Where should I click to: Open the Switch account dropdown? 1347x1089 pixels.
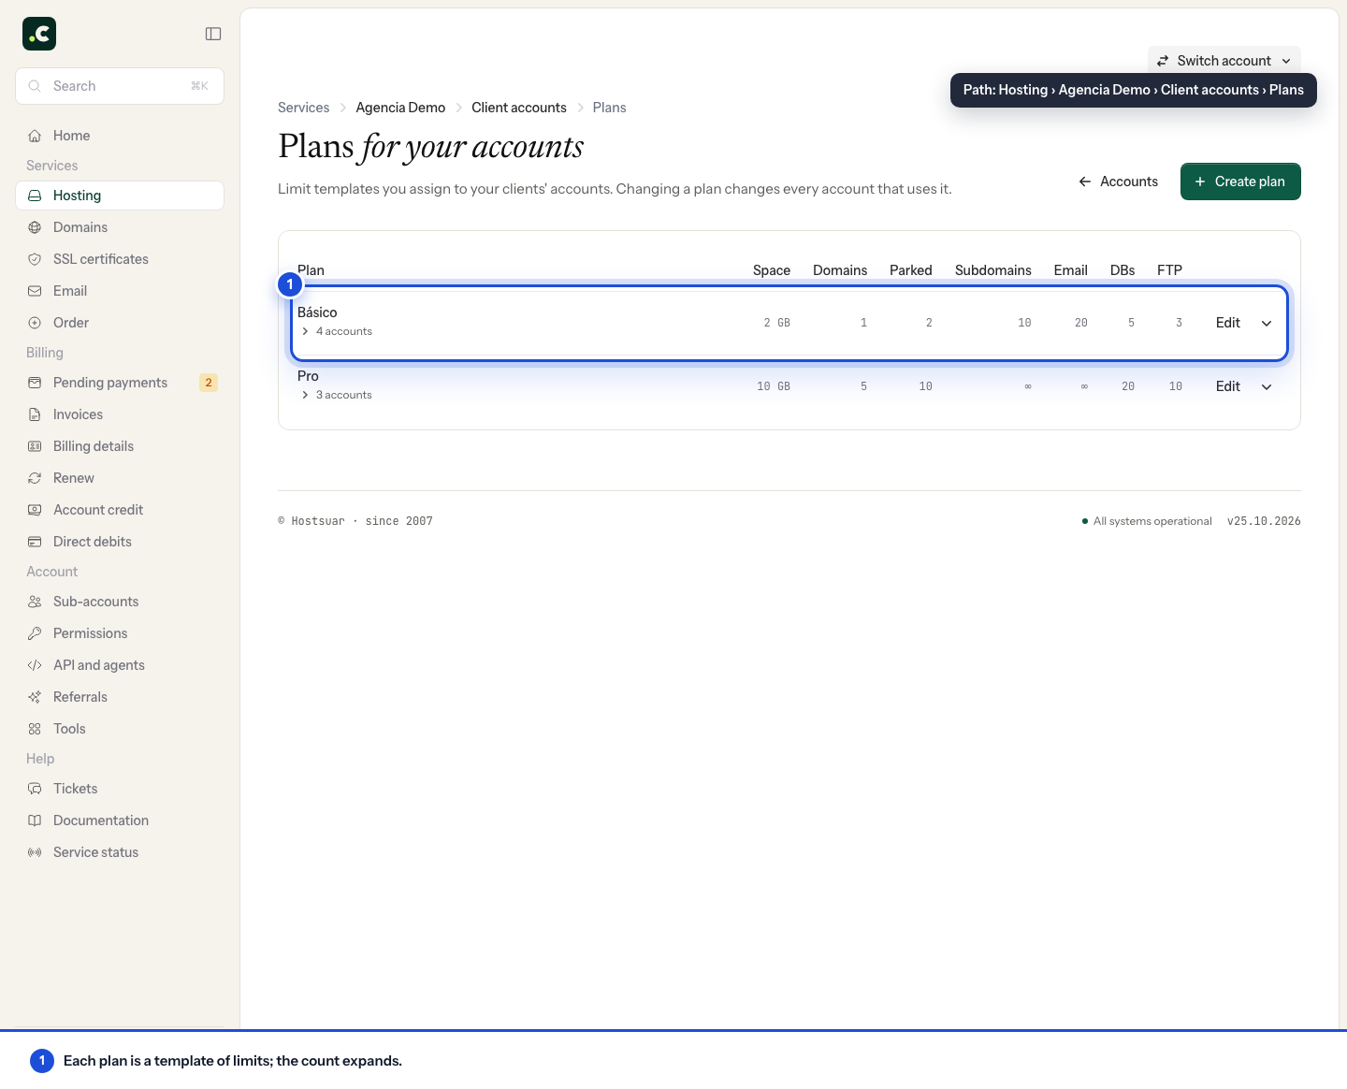point(1224,61)
